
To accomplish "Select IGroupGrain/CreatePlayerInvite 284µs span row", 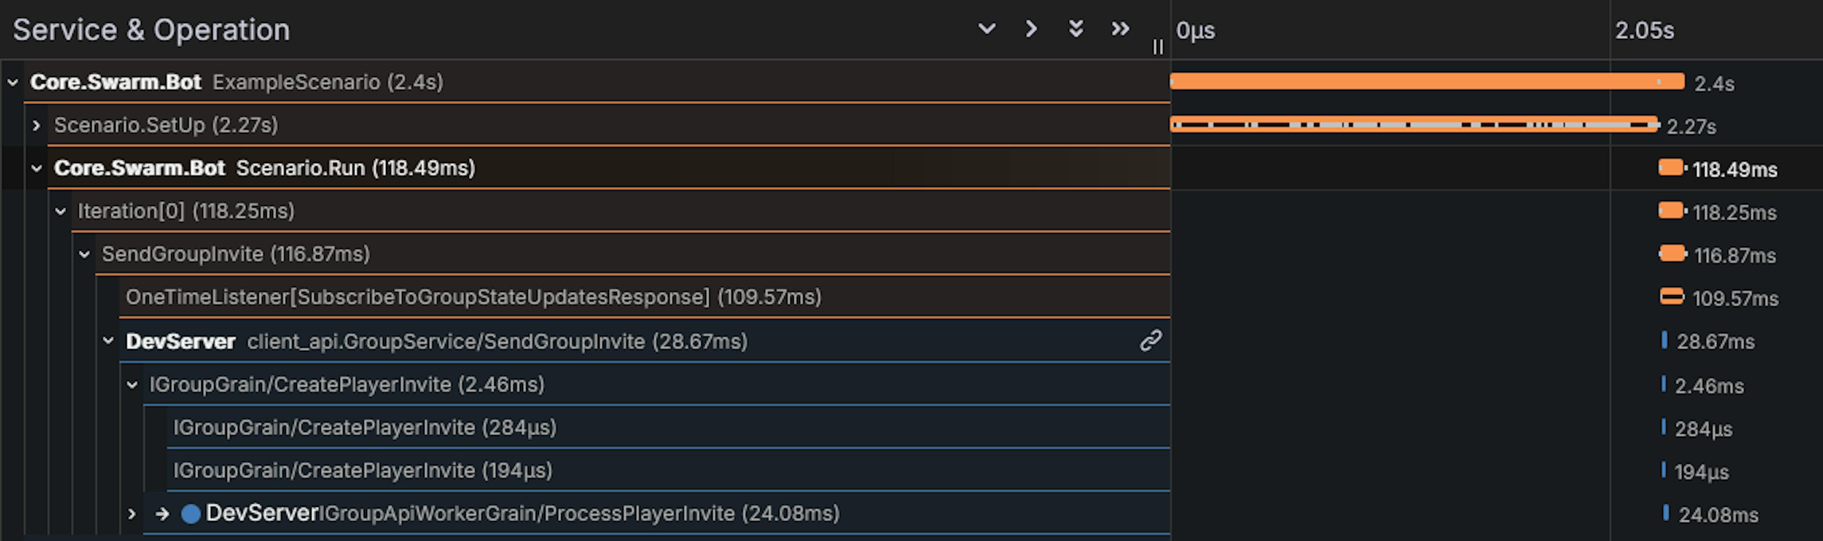I will point(365,428).
